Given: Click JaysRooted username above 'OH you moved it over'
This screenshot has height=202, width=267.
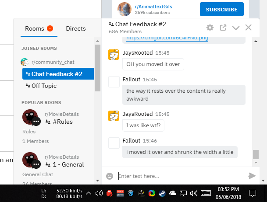Looking at the screenshot, I should [138, 52].
